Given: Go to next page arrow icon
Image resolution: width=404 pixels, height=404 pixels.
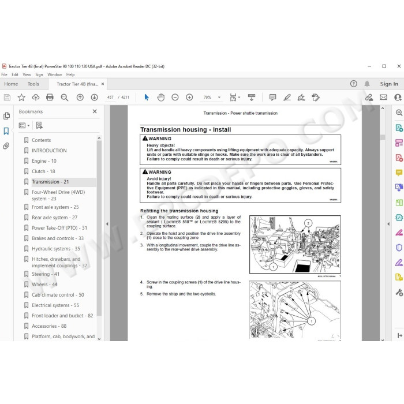Looking at the screenshot, I should [95, 98].
